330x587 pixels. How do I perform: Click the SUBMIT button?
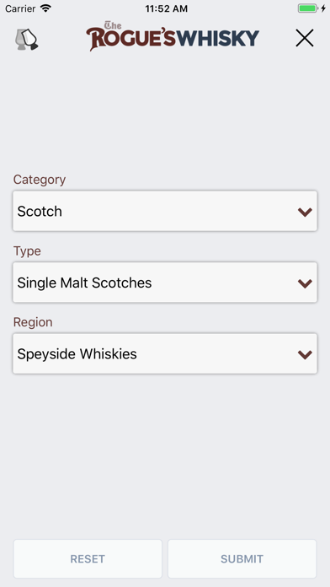pos(242,558)
